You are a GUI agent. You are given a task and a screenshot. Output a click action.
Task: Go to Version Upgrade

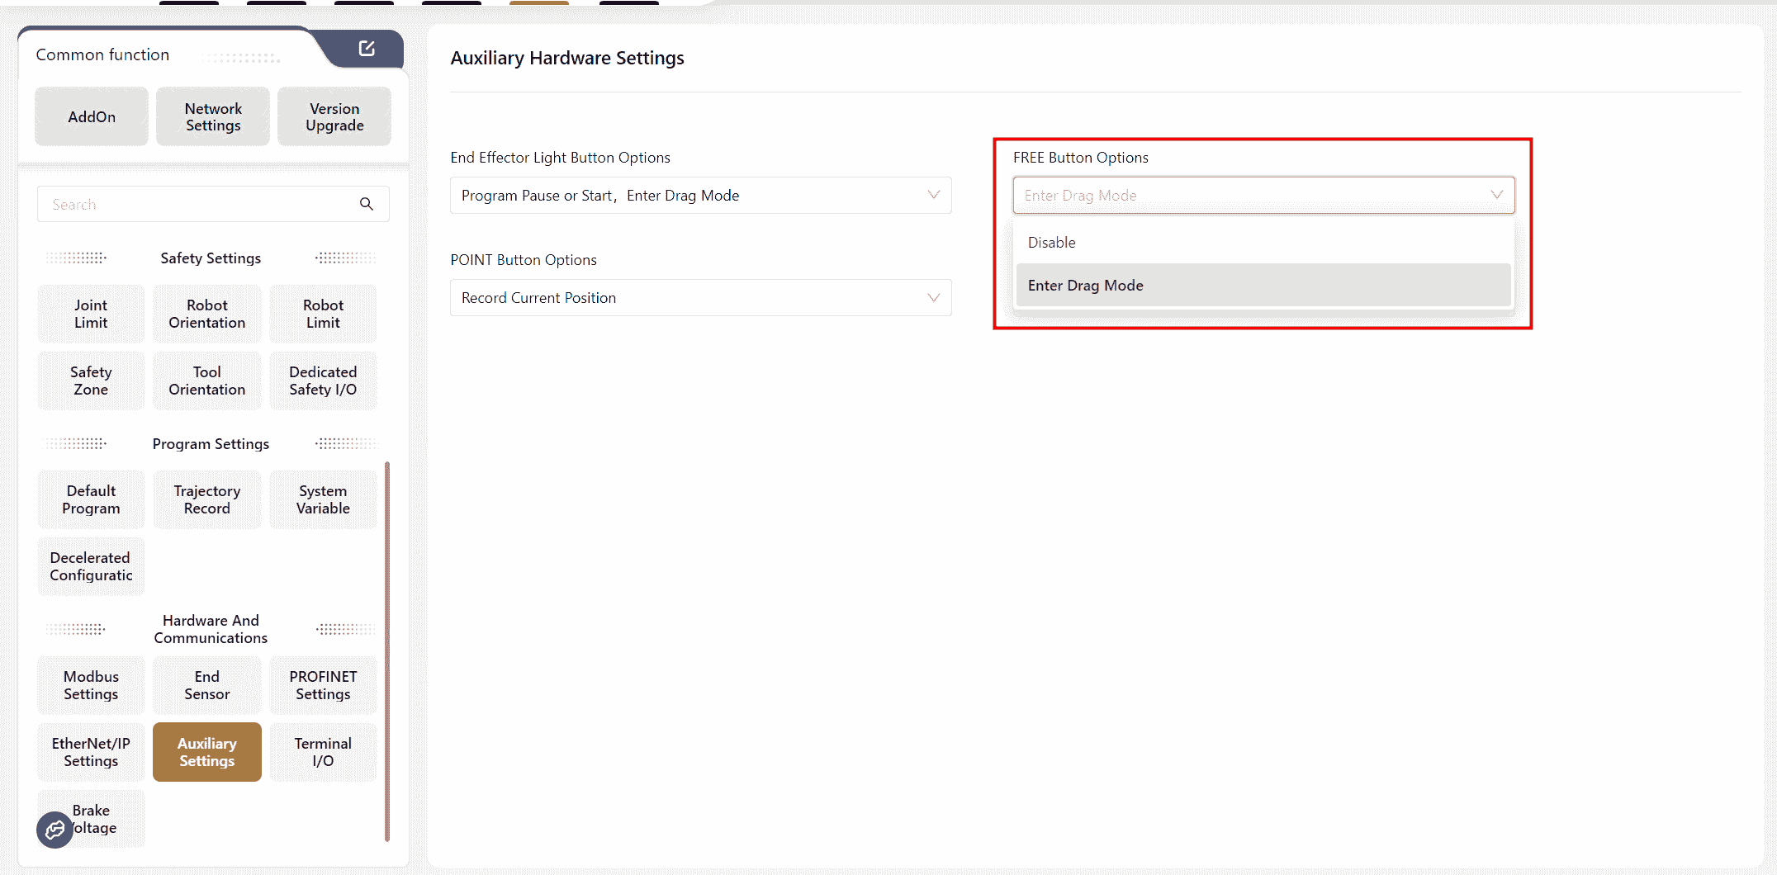334,117
